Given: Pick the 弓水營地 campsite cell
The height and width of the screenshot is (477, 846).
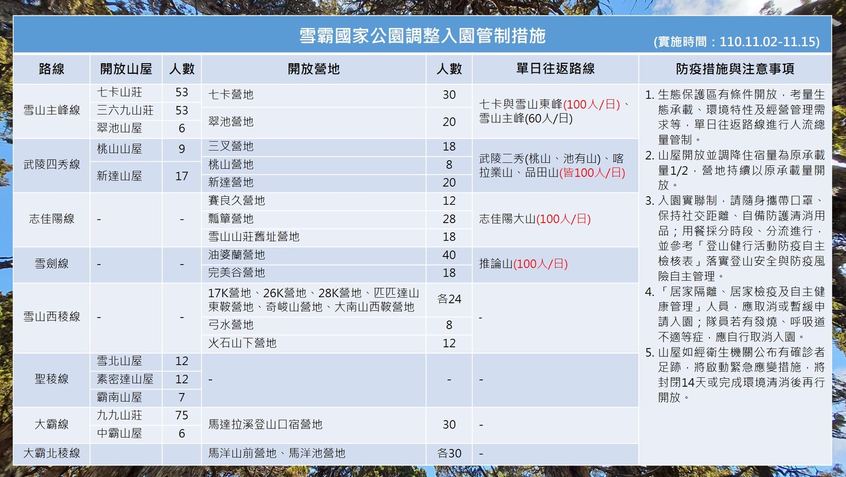Looking at the screenshot, I should point(314,325).
